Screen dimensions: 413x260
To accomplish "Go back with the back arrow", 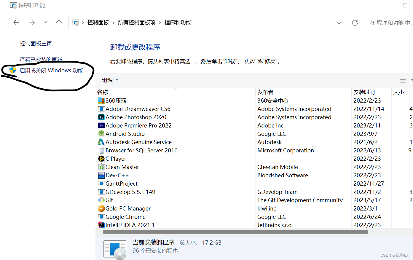I will point(16,23).
